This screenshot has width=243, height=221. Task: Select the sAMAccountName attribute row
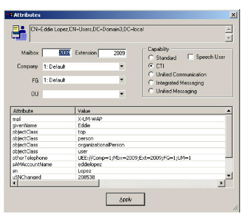(x=118, y=164)
